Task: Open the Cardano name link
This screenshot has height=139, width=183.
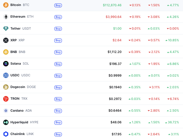Action: coord(17,111)
